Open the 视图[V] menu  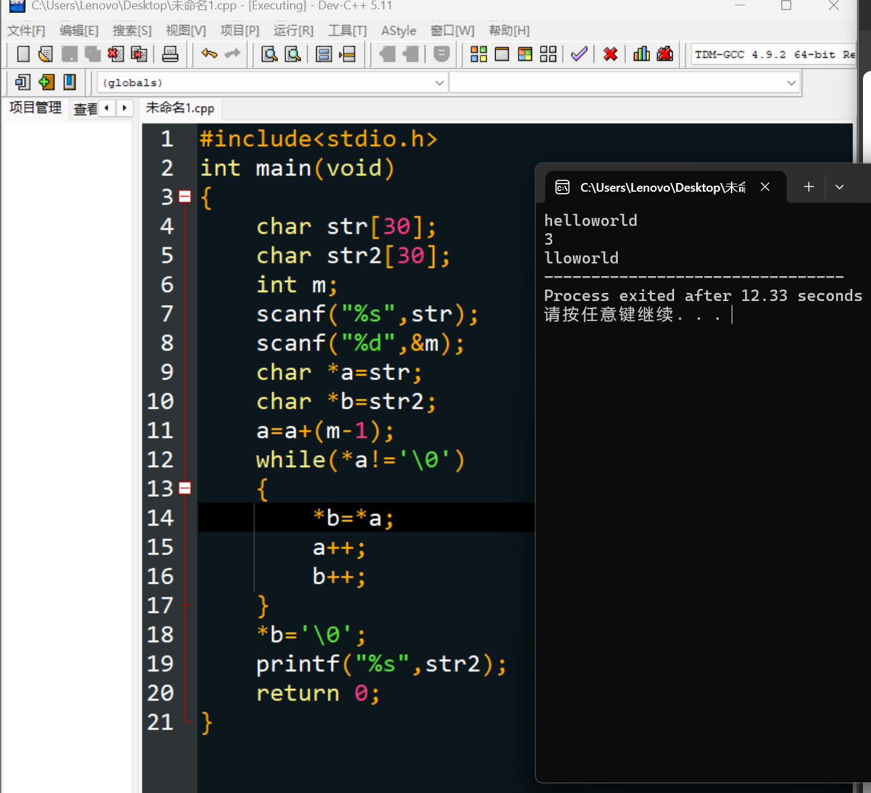[186, 31]
